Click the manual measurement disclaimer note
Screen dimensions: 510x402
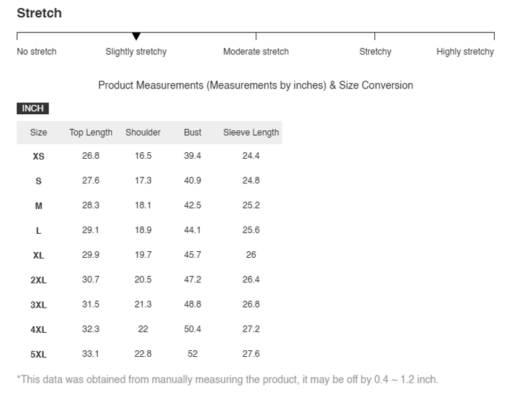[227, 379]
